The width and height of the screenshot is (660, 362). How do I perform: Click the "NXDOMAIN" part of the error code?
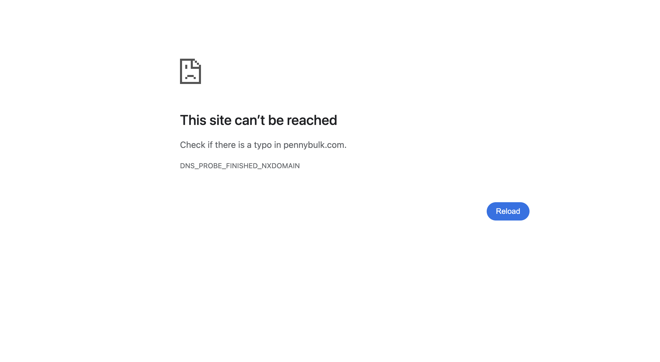280,166
